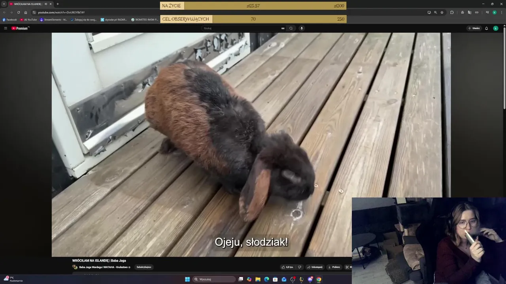Image resolution: width=506 pixels, height=284 pixels.
Task: Bookmark this page with the star
Action: [x=442, y=12]
